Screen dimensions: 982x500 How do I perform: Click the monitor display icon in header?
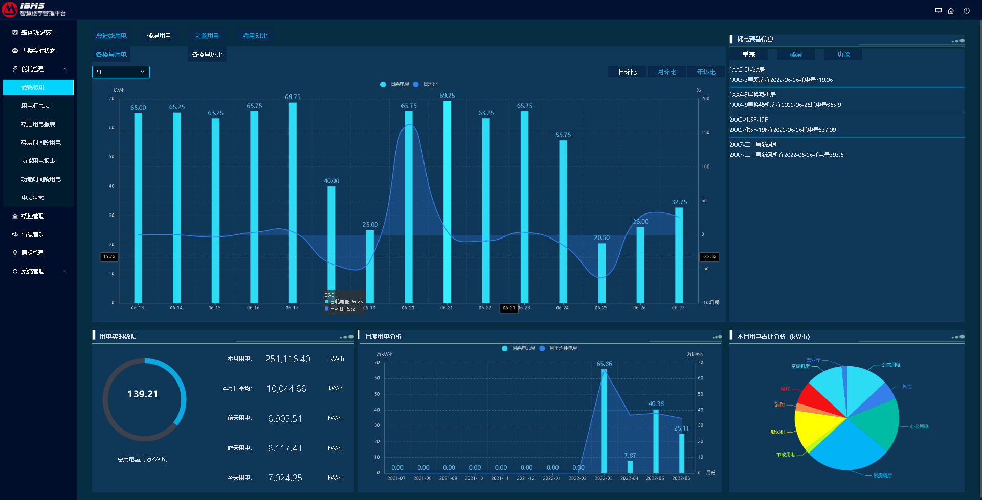click(x=938, y=11)
